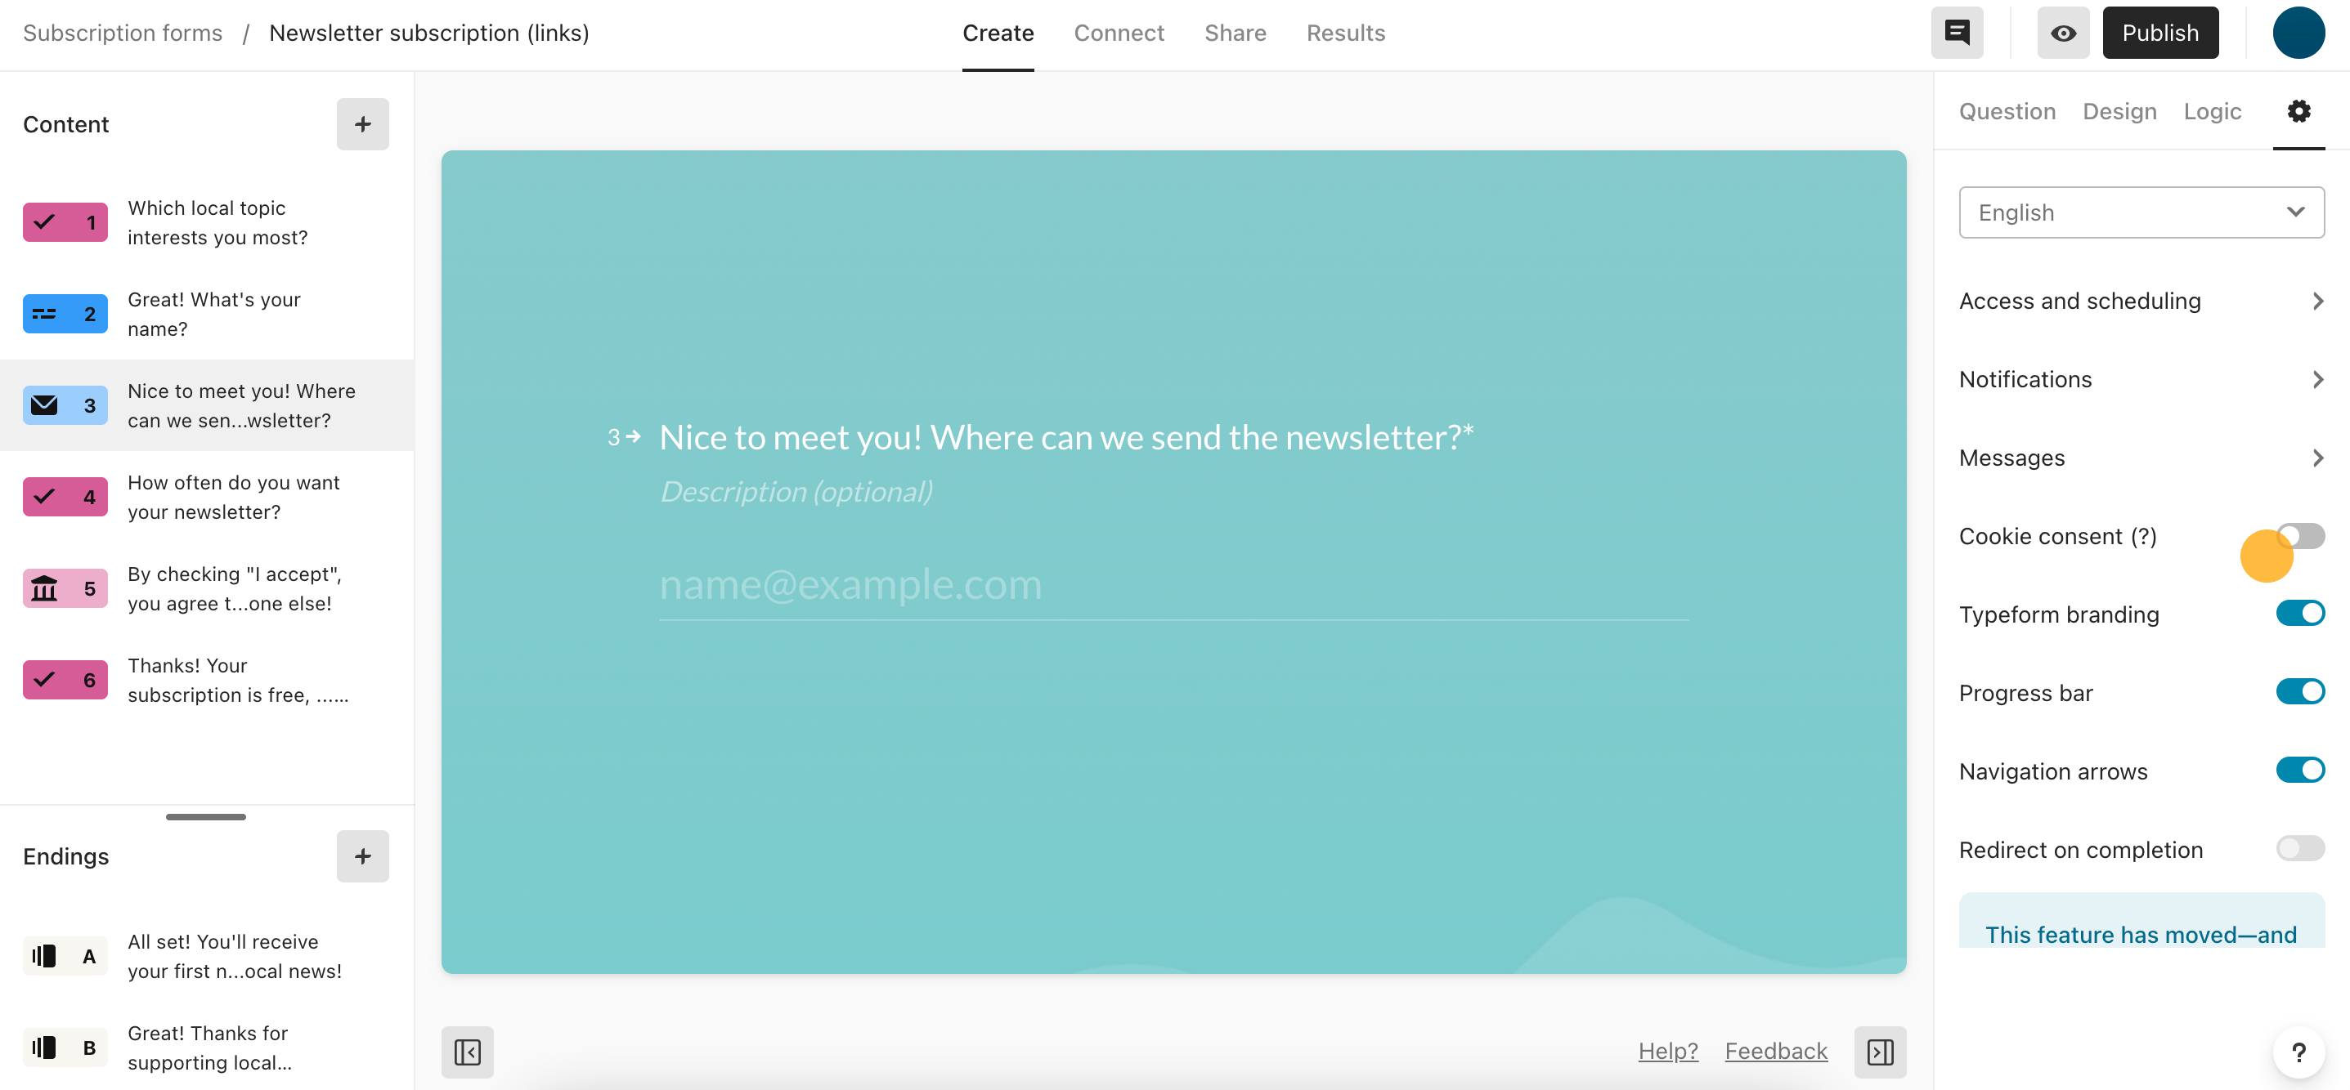Open the Design tab in right panel
Viewport: 2350px width, 1090px height.
2119,111
